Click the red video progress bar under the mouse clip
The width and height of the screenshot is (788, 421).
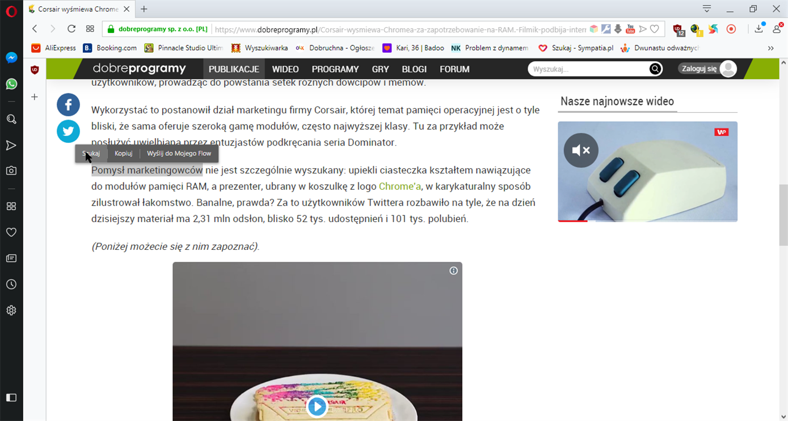pos(647,220)
